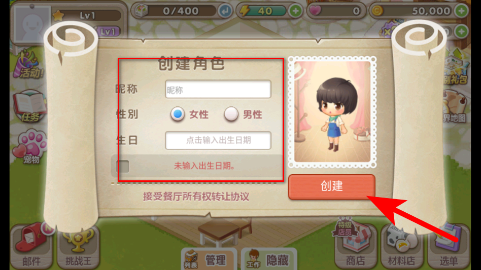
Task: Click the green plus beside 50,000 coins
Action: pyautogui.click(x=461, y=11)
